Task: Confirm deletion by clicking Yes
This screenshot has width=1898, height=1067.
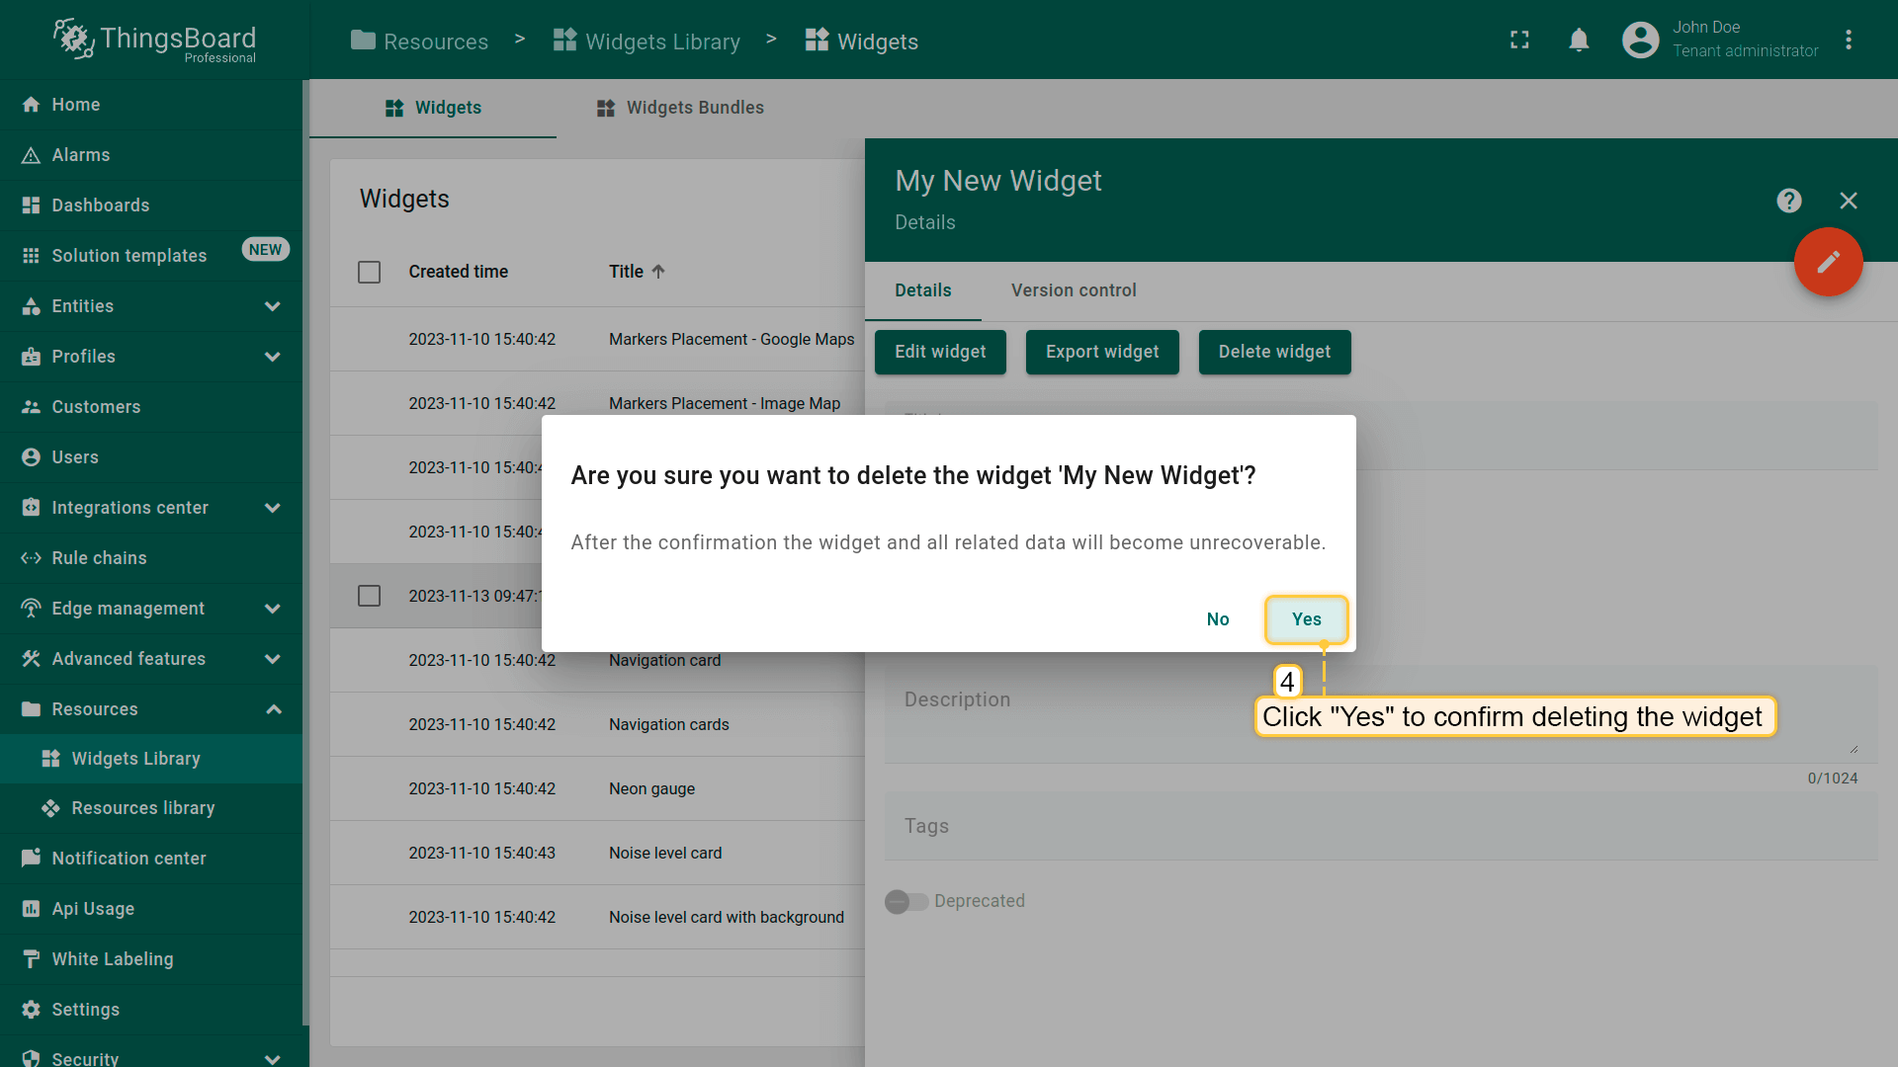Action: [1306, 619]
